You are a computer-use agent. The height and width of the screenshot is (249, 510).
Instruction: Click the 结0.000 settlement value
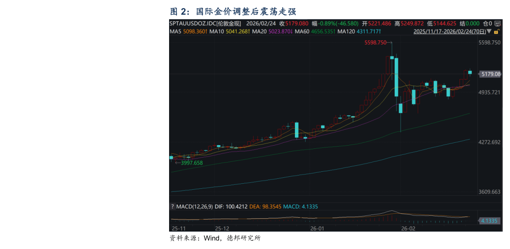point(470,23)
